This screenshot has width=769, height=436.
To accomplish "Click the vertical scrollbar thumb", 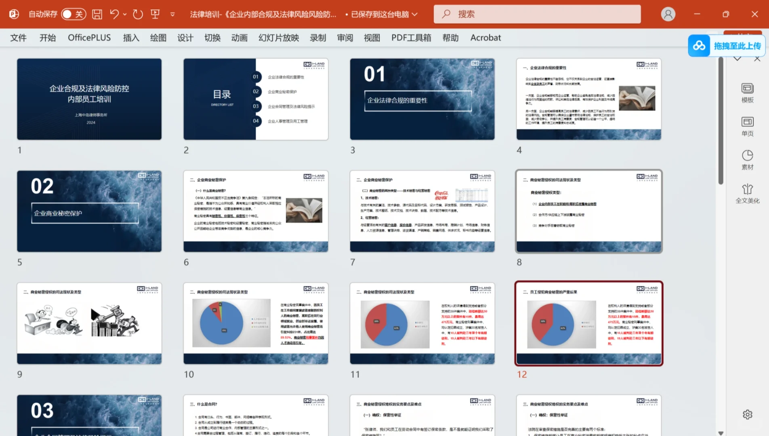I will (721, 120).
